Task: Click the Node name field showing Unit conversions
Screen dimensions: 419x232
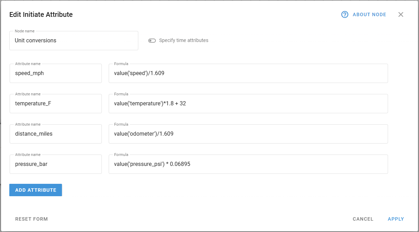Action: pos(74,40)
